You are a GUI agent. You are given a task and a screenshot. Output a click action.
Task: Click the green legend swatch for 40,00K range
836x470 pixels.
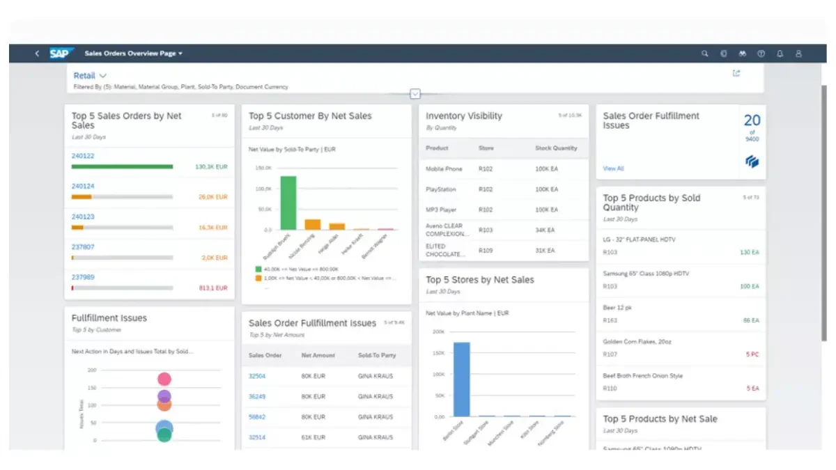click(x=258, y=268)
